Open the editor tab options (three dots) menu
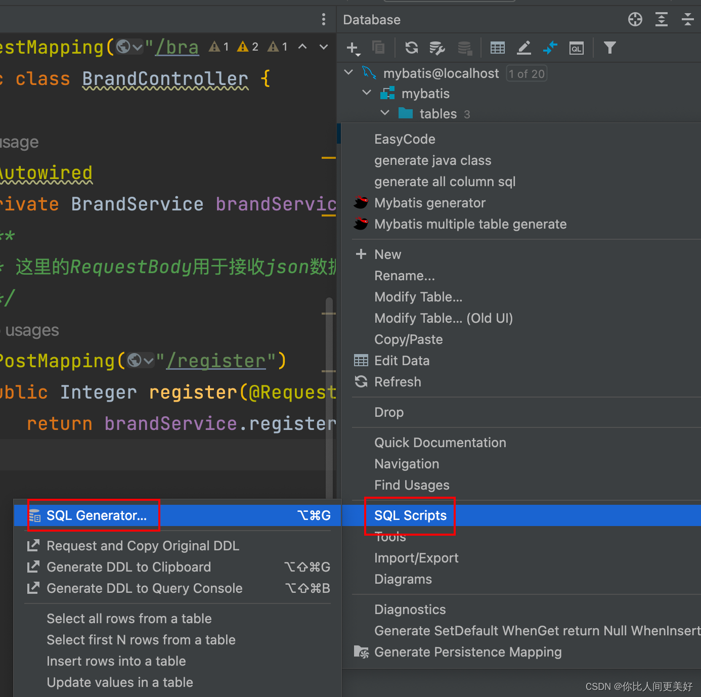The height and width of the screenshot is (697, 701). click(324, 19)
